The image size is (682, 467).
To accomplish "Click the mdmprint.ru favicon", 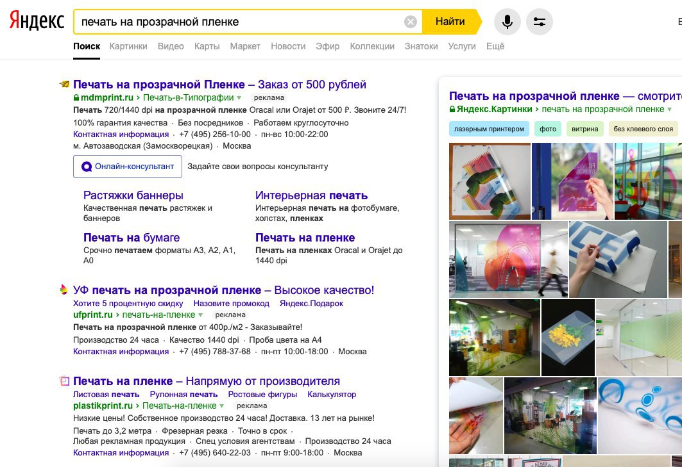I will tap(64, 84).
